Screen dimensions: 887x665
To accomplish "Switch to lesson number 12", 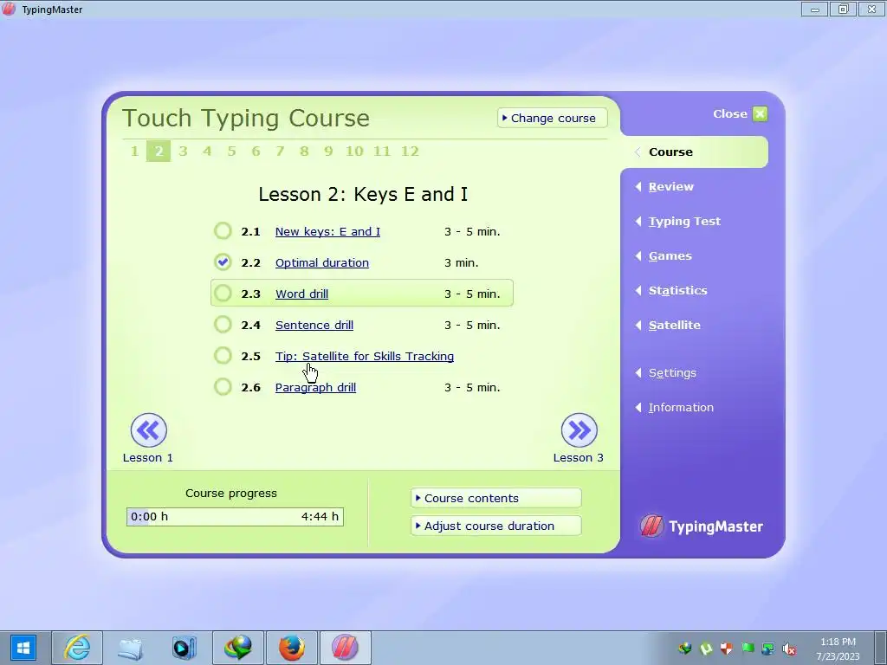I will click(410, 151).
